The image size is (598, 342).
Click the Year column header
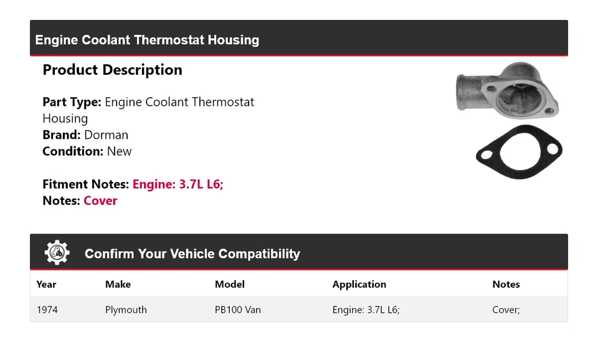pyautogui.click(x=46, y=284)
